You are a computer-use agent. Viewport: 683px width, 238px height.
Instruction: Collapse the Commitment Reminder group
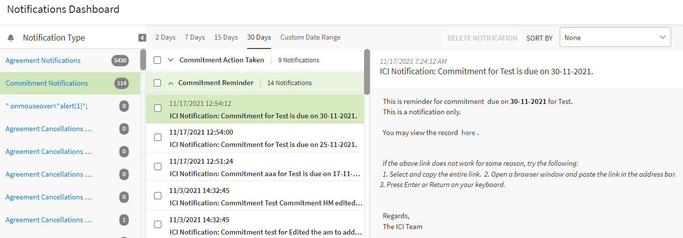tap(171, 83)
